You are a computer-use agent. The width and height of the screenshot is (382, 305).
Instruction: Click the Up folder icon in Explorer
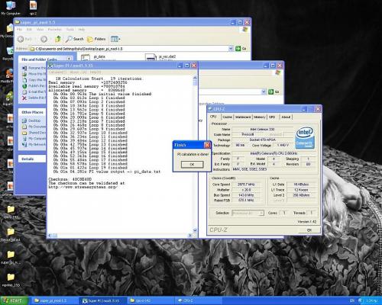[x=58, y=39]
